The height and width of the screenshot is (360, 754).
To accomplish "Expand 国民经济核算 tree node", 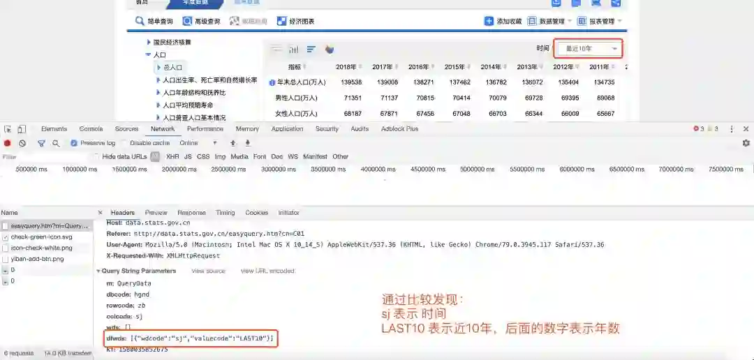I will point(149,43).
